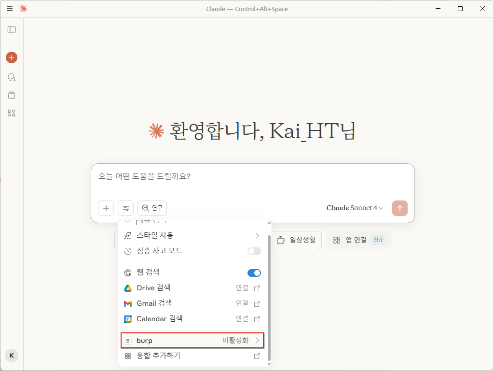Screen dimensions: 494x371
Task: Click the scroll down arrow of popup menu
Action: pos(269,364)
